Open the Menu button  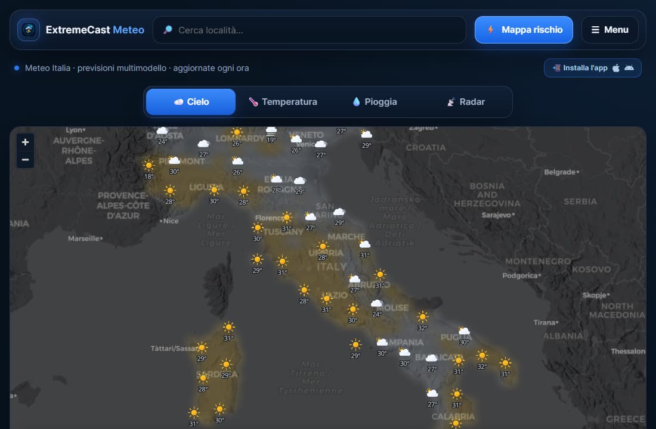point(609,30)
